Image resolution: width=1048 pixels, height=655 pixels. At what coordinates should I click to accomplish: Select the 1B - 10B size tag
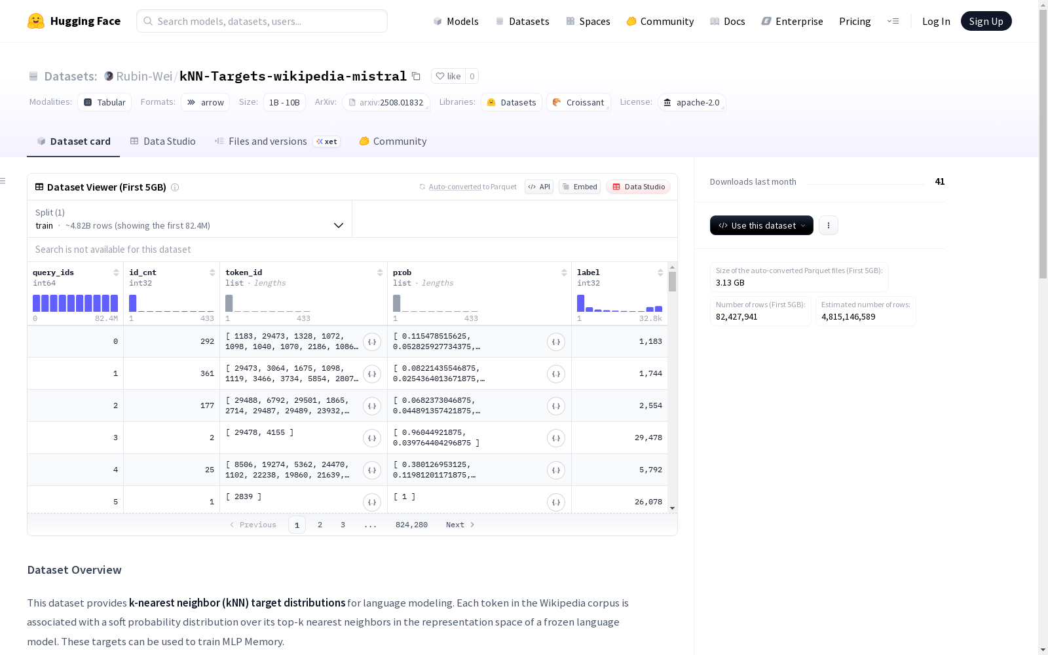pyautogui.click(x=284, y=102)
